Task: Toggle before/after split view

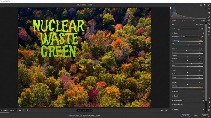Action: 166,110
